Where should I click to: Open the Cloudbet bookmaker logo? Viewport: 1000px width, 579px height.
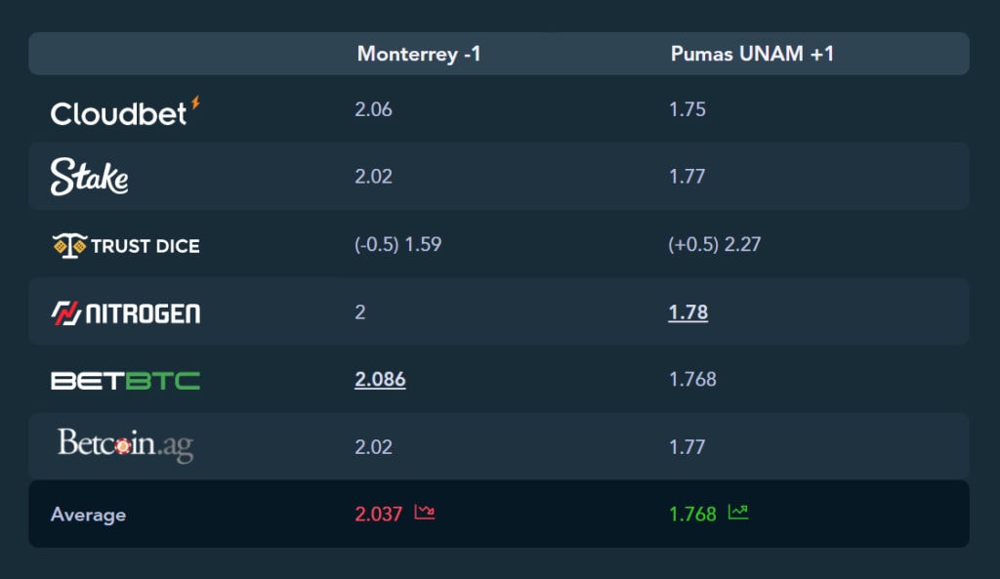[x=125, y=111]
